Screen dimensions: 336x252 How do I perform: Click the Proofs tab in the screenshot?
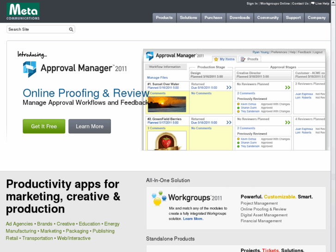(250, 59)
